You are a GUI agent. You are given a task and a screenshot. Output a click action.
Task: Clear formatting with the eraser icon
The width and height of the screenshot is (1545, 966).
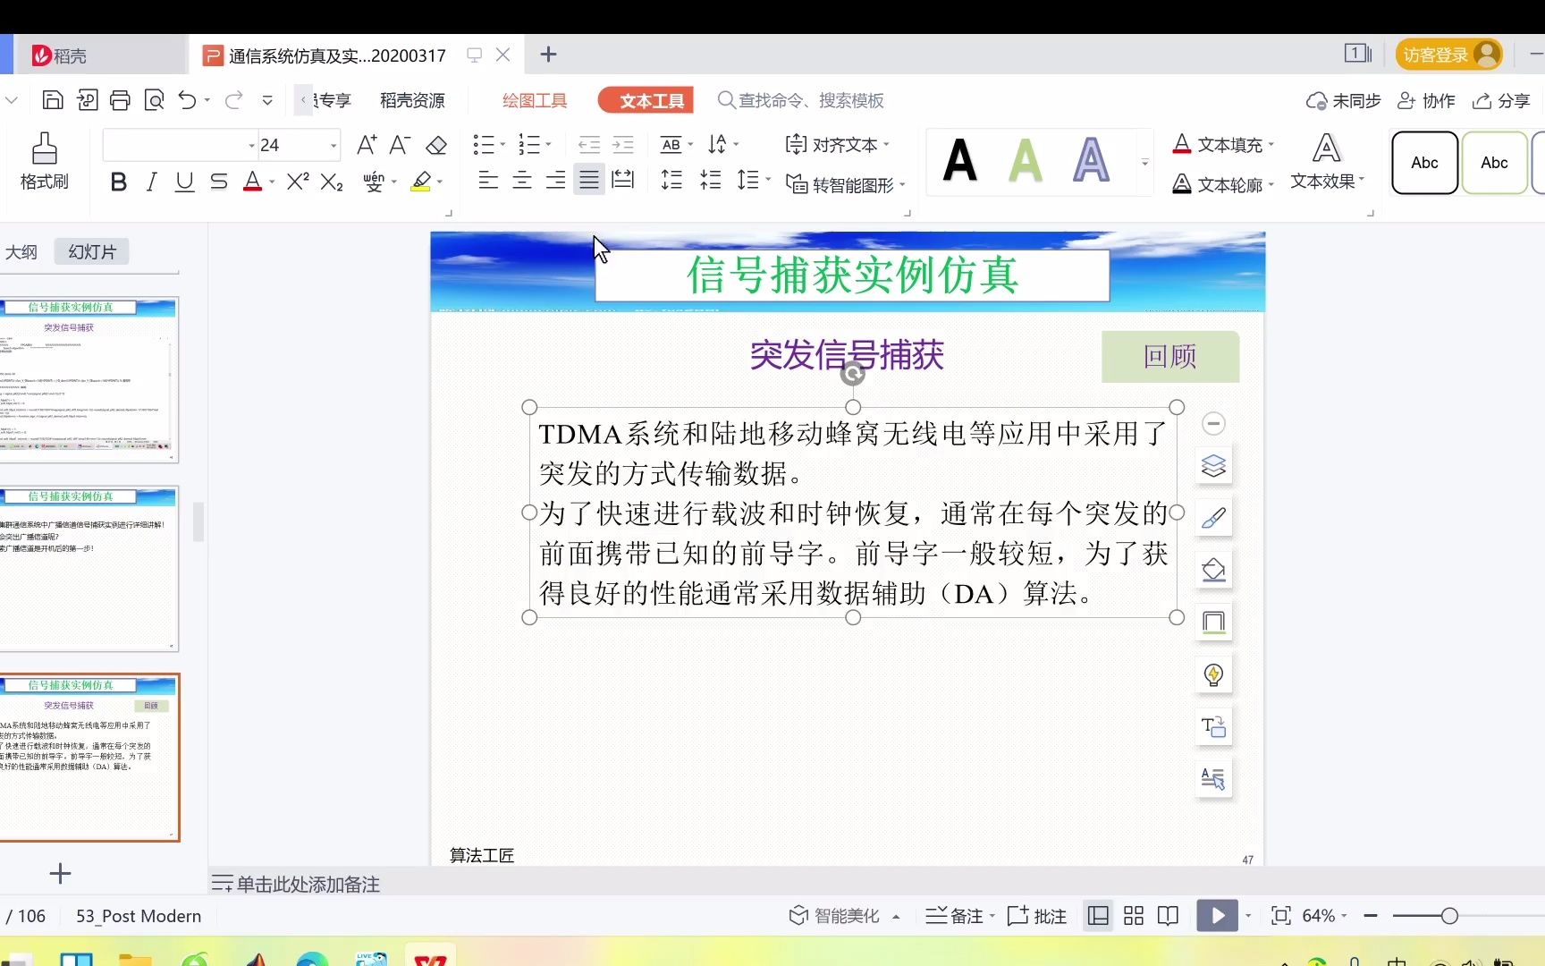click(x=436, y=145)
